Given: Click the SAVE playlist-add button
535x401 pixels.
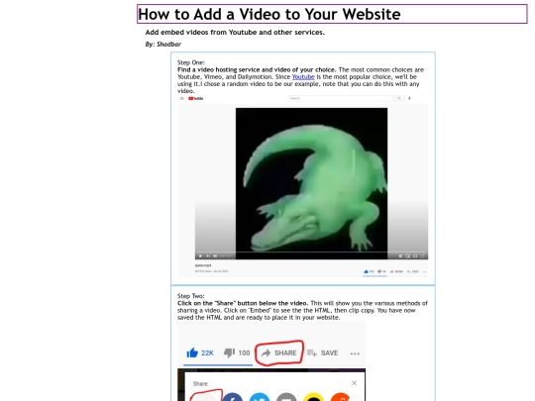Looking at the screenshot, I should [322, 352].
